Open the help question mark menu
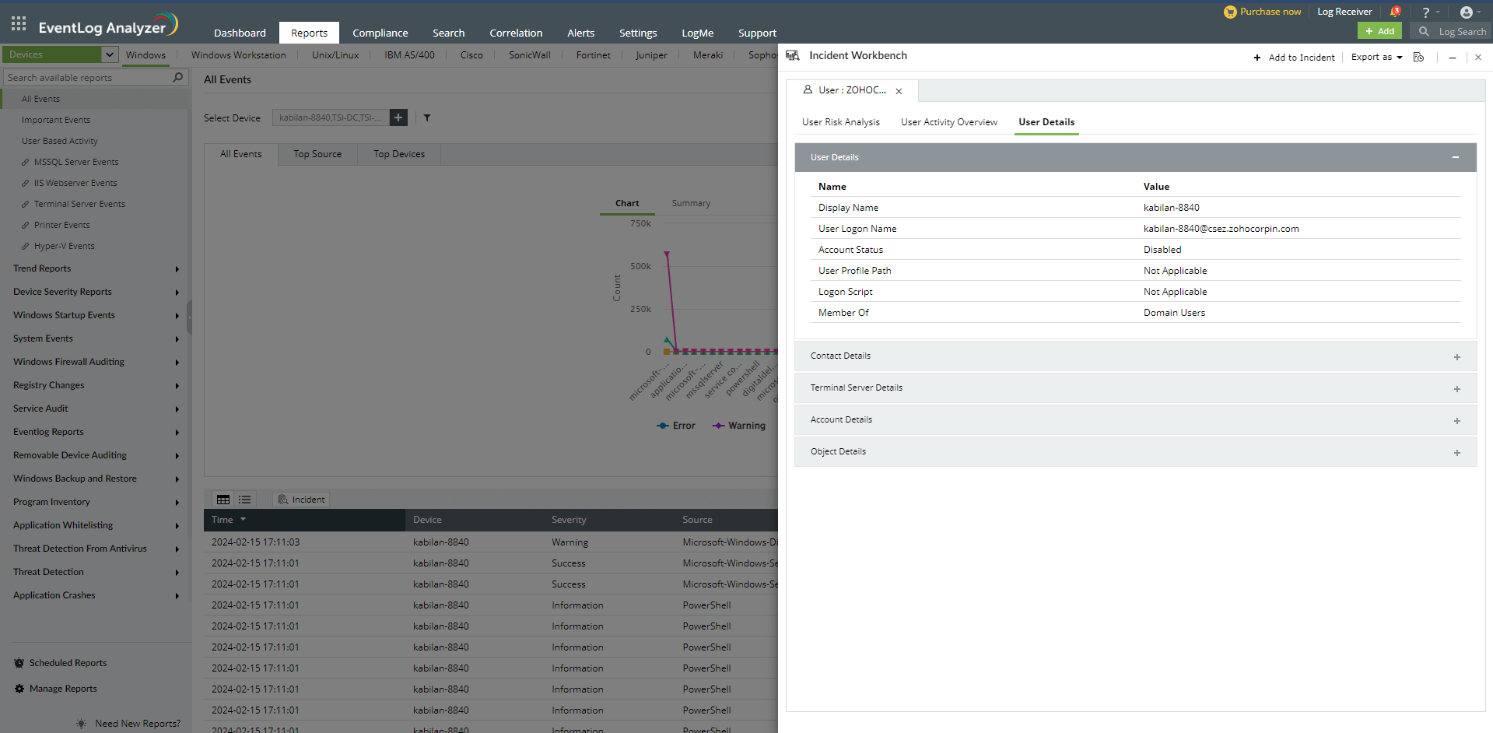 [x=1426, y=12]
